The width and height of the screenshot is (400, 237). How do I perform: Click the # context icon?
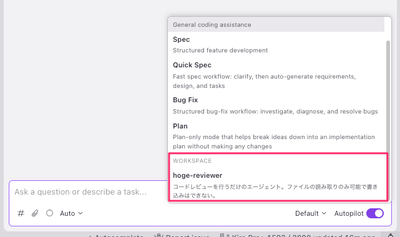pyautogui.click(x=21, y=213)
